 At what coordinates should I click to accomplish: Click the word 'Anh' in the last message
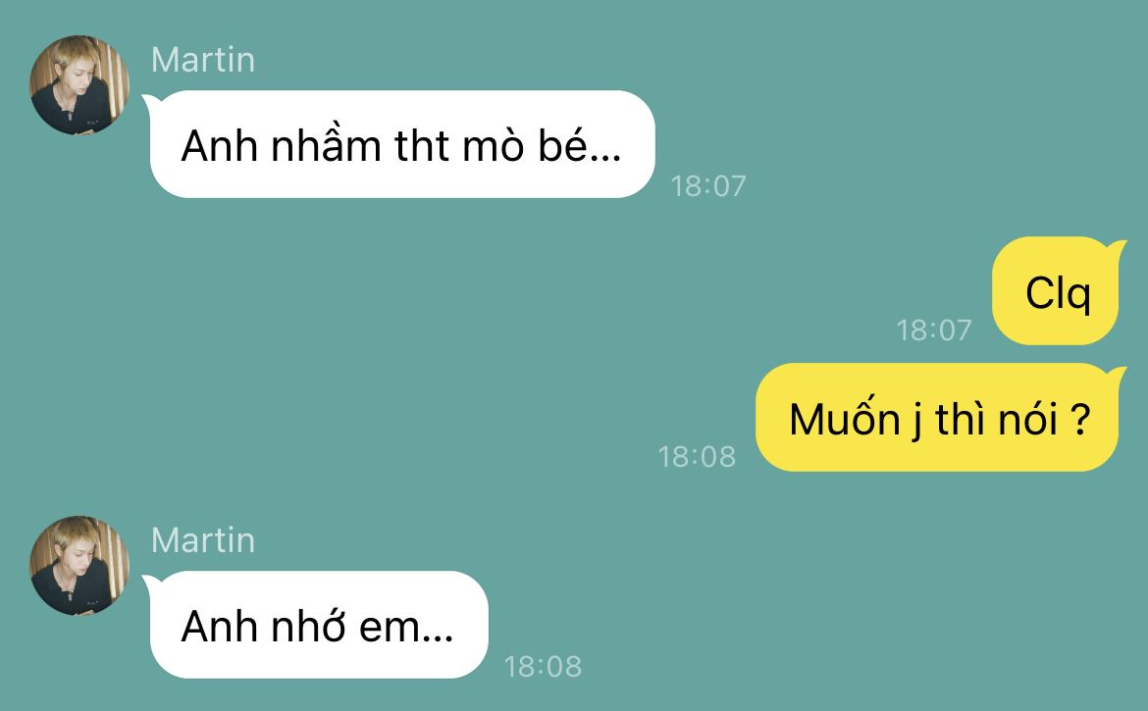pos(221,626)
